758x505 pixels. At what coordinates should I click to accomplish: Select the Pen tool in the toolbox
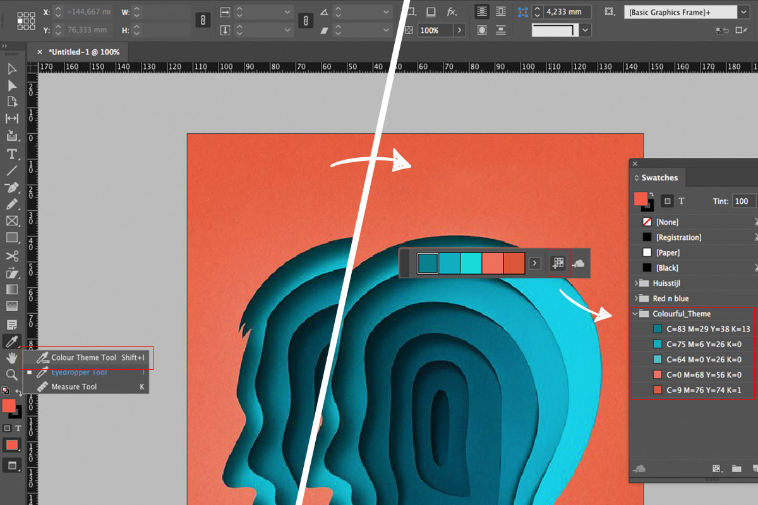tap(11, 187)
